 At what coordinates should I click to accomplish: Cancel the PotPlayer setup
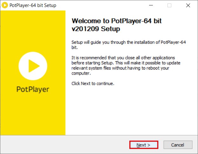click(178, 145)
